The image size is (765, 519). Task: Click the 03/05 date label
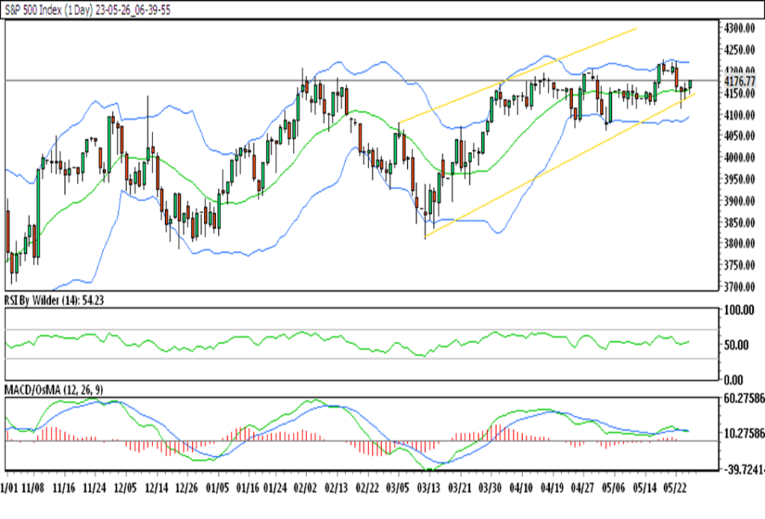coord(398,488)
